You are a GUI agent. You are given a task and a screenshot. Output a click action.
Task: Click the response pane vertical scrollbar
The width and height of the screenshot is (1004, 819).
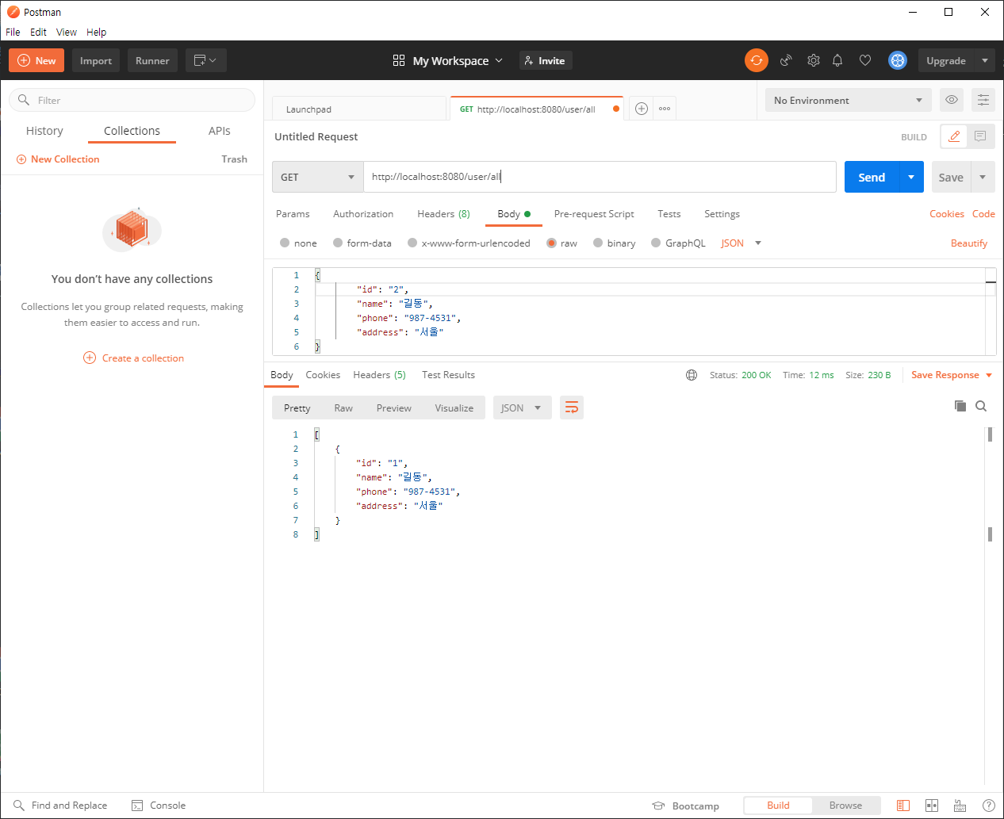click(x=990, y=607)
